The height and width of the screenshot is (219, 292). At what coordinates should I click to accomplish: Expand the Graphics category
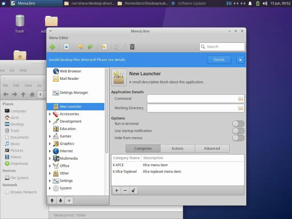pyautogui.click(x=50, y=144)
